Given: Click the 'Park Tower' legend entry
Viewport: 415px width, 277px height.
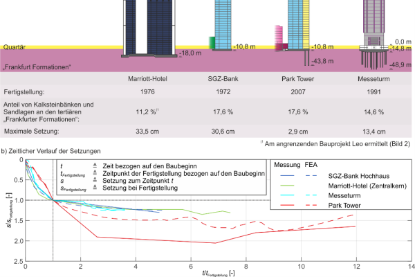Looking at the screenshot, I should click(344, 206).
